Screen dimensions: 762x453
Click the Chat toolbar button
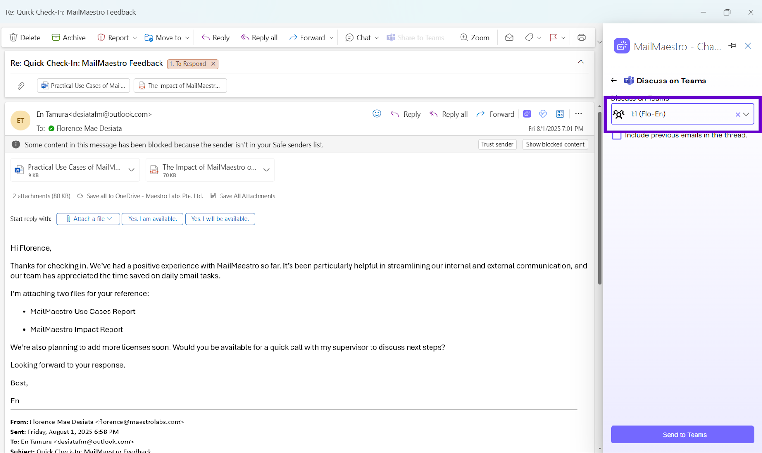[x=358, y=38]
